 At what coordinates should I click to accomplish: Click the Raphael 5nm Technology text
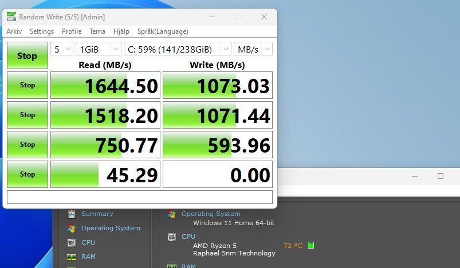[234, 253]
